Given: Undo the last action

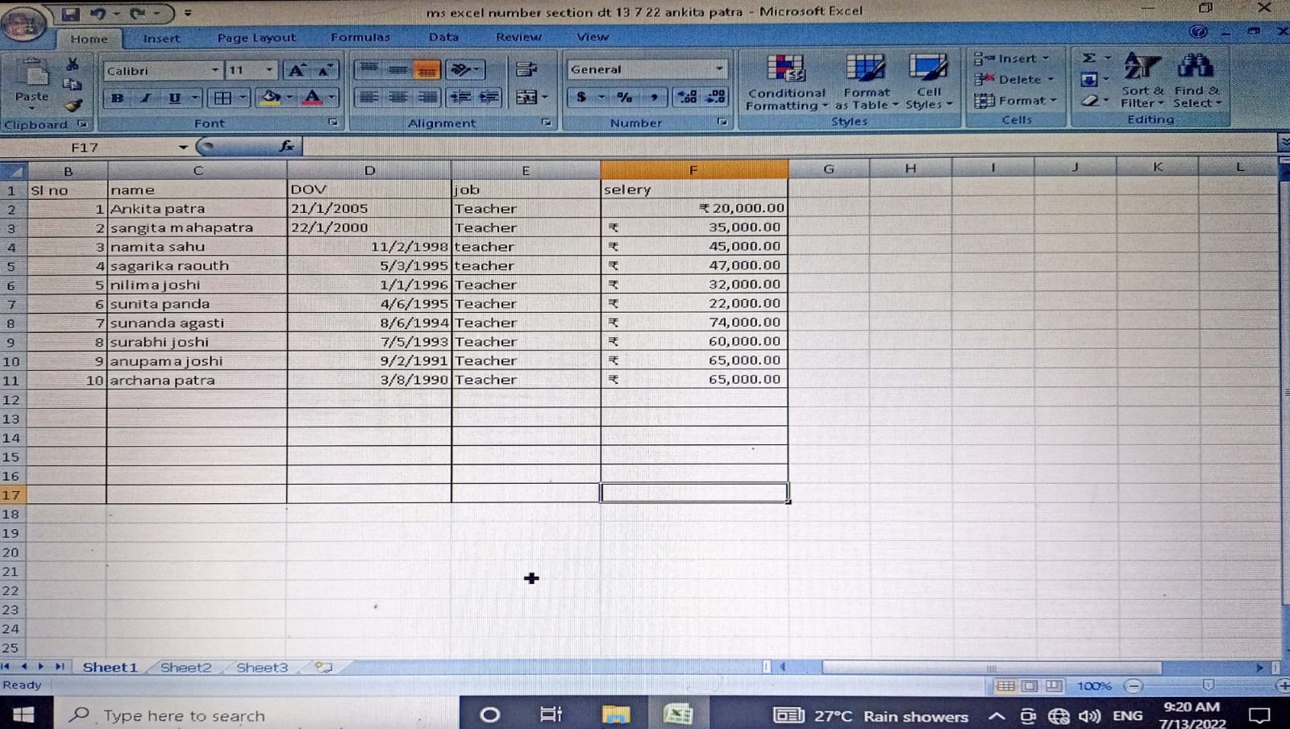Looking at the screenshot, I should pyautogui.click(x=98, y=13).
